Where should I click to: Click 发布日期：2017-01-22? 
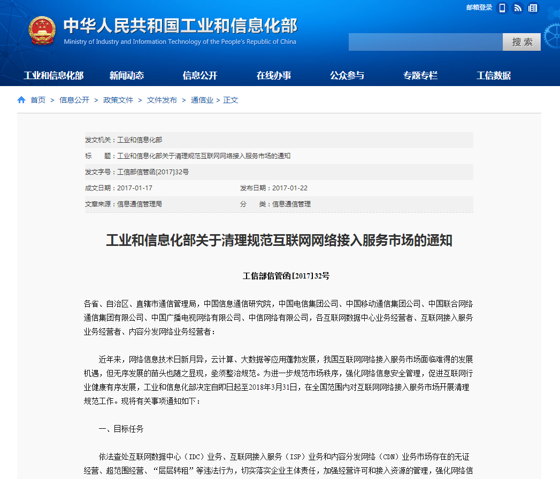pyautogui.click(x=273, y=188)
